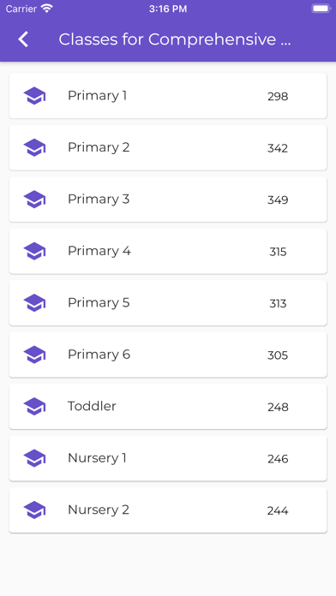This screenshot has width=336, height=596.
Task: Click the 315 count for Primary 4
Action: tap(278, 252)
